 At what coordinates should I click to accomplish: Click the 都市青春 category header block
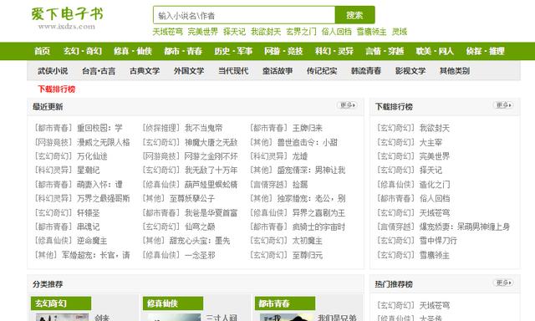[285, 303]
